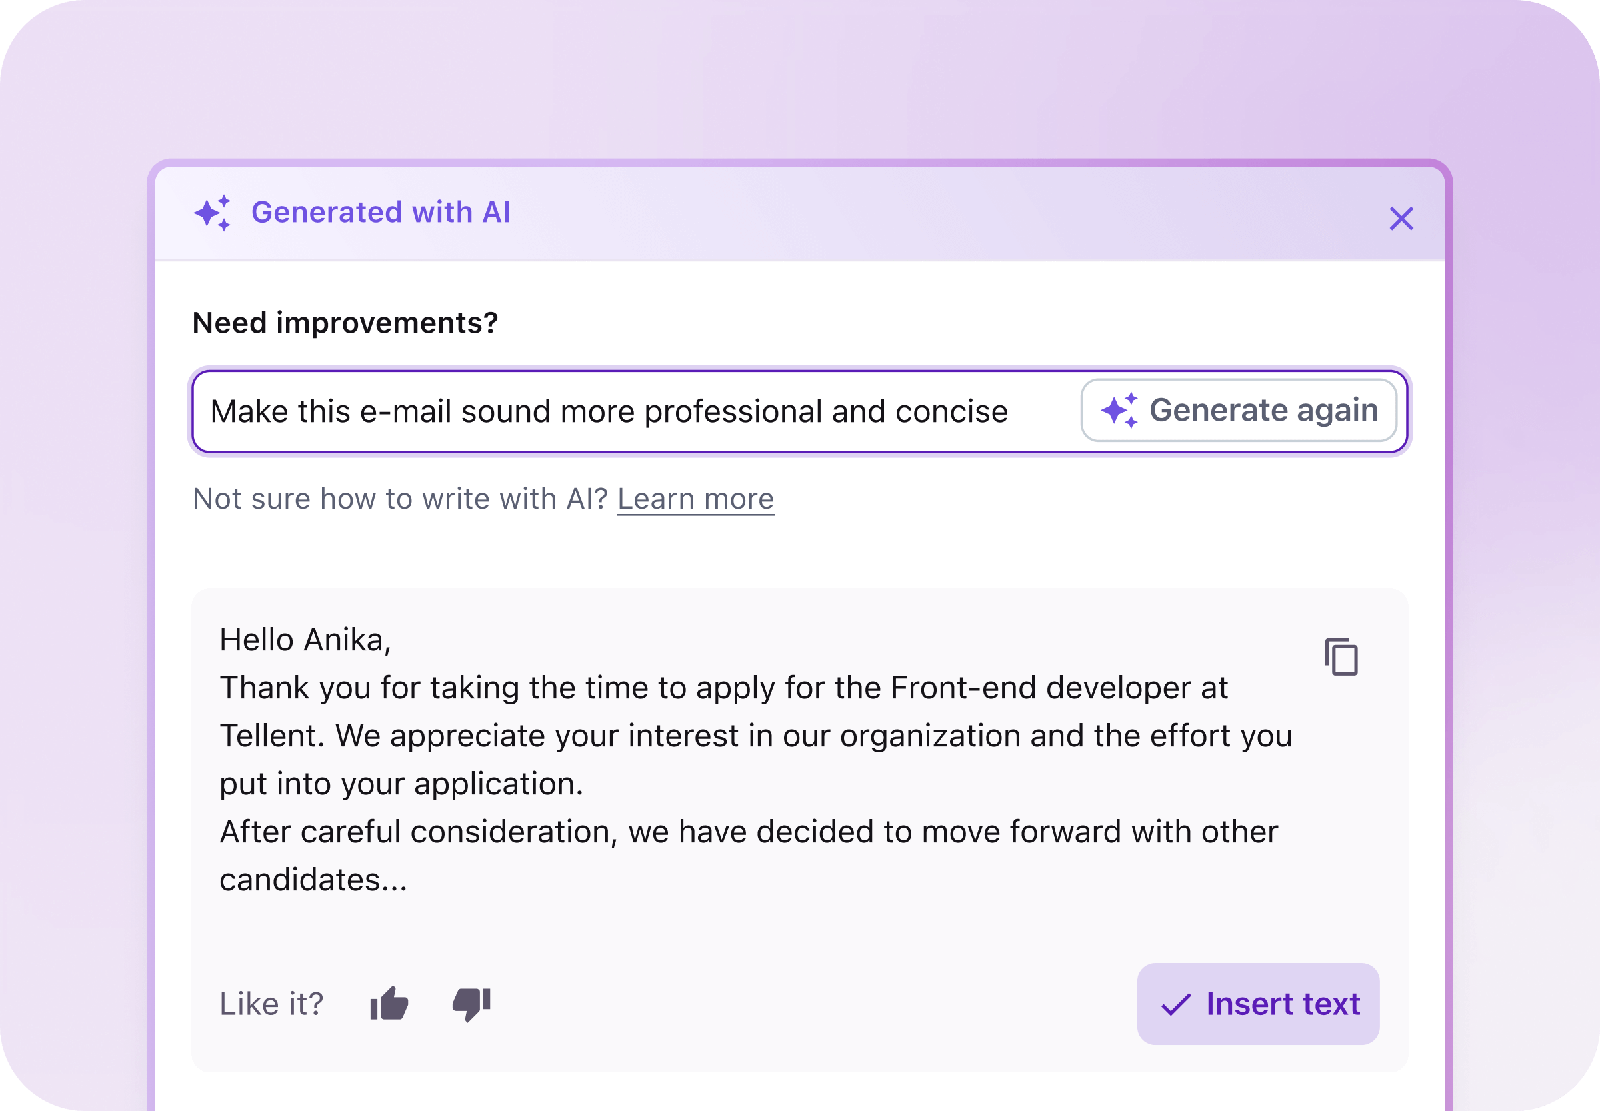Screen dimensions: 1600x1111
Task: Copy the generated email with the copy icon
Action: tap(1341, 656)
